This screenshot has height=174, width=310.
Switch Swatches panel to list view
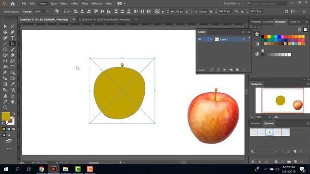300,29
